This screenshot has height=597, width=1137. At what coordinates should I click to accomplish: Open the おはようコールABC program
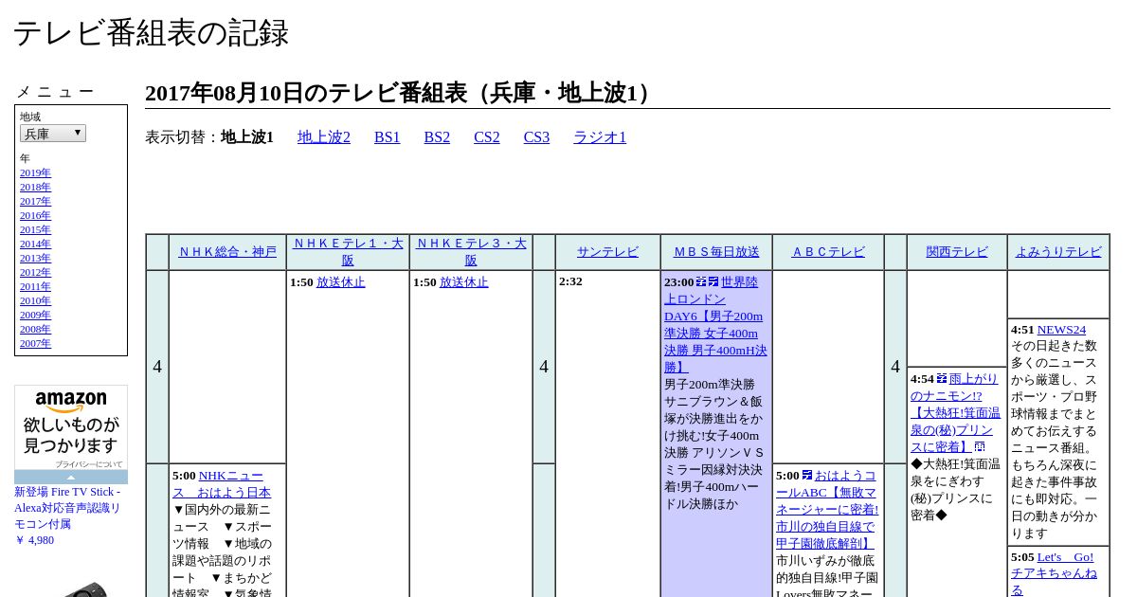click(x=827, y=510)
